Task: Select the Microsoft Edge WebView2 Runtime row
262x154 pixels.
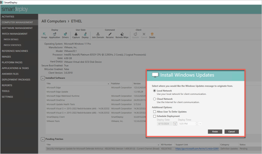Action: pos(96,96)
